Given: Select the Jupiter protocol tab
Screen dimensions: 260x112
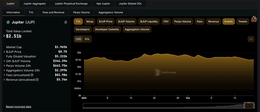Looking at the screenshot, I should point(10,4).
